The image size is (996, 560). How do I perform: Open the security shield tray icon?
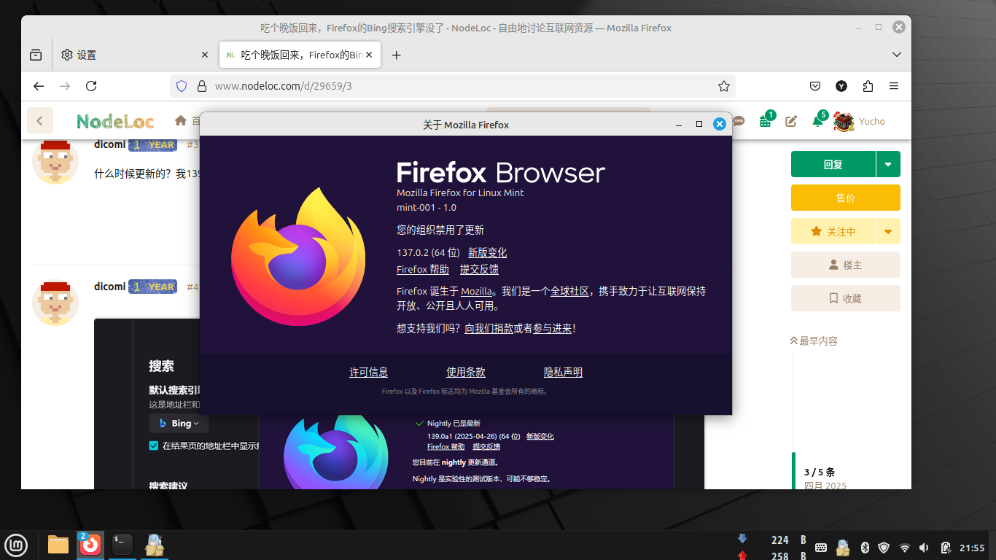point(884,548)
